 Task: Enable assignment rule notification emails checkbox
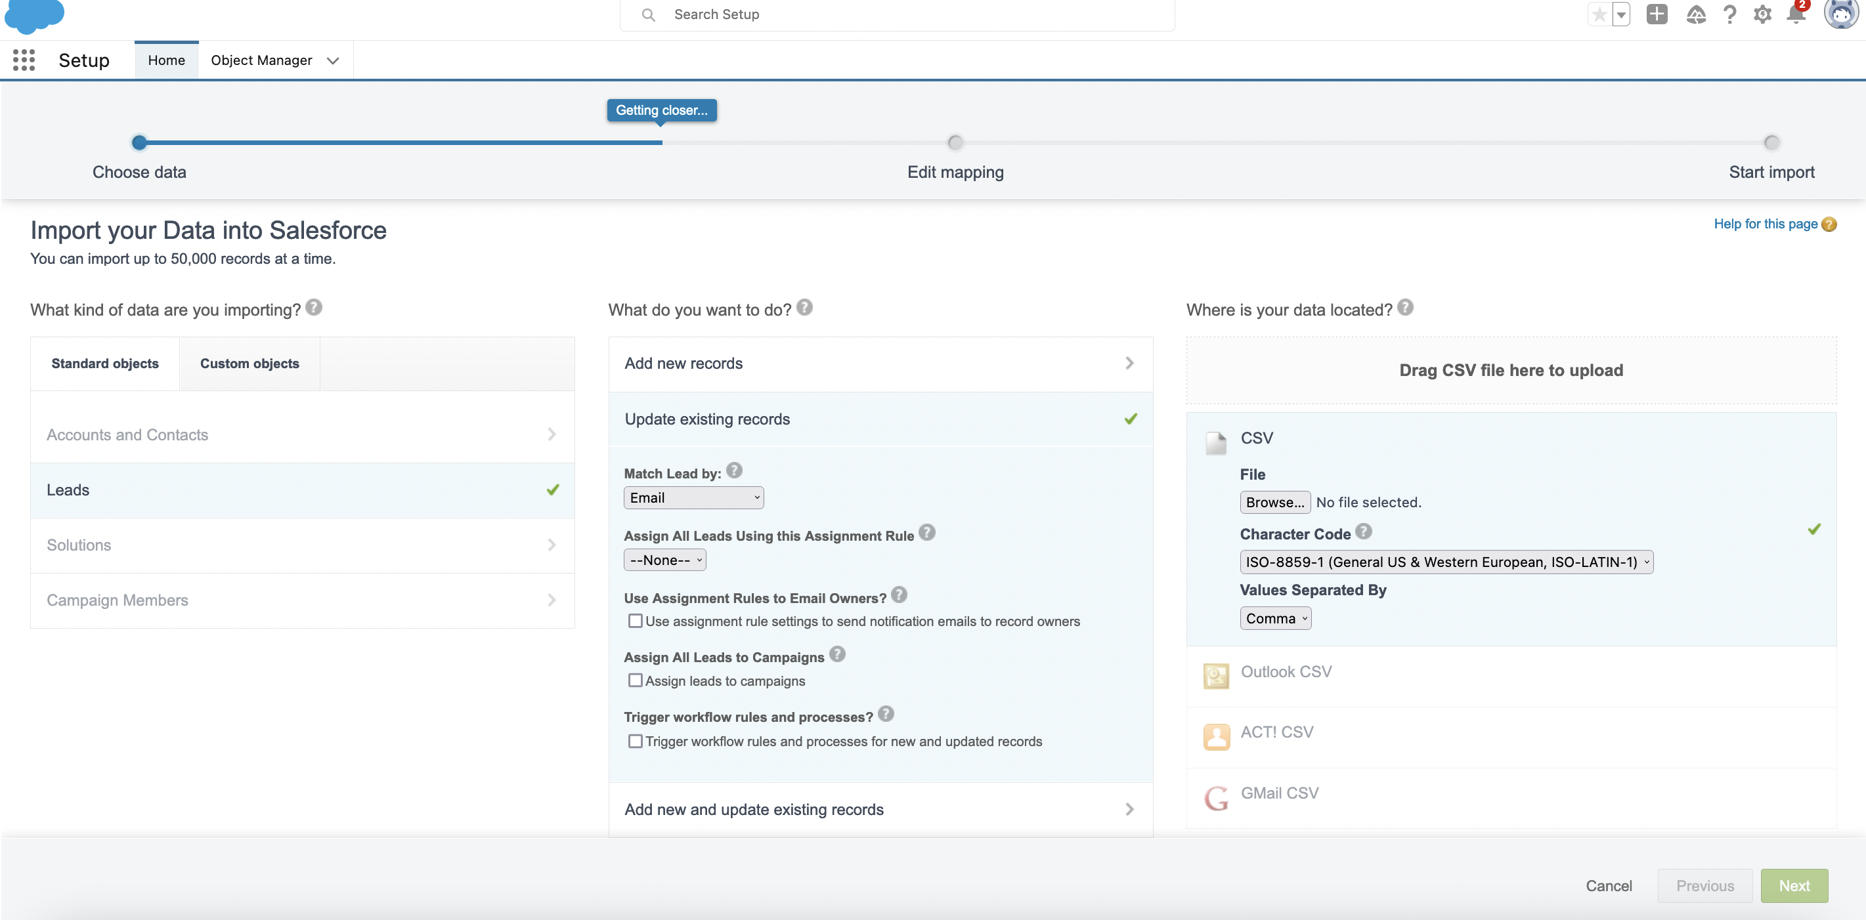[x=636, y=621]
